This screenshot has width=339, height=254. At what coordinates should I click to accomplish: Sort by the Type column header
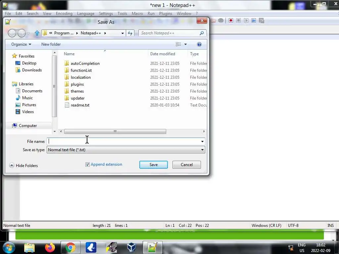click(x=197, y=54)
